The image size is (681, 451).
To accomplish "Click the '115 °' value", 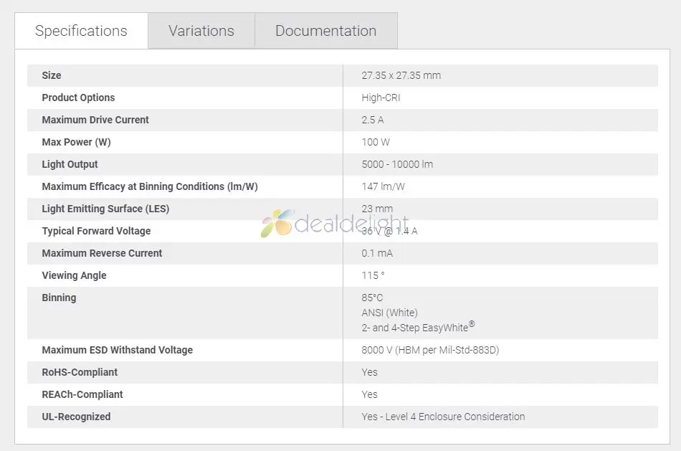I will click(373, 275).
